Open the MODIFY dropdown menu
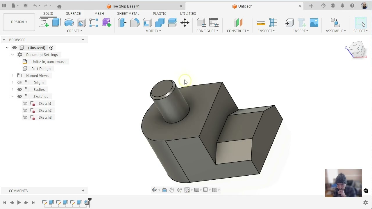 (153, 31)
